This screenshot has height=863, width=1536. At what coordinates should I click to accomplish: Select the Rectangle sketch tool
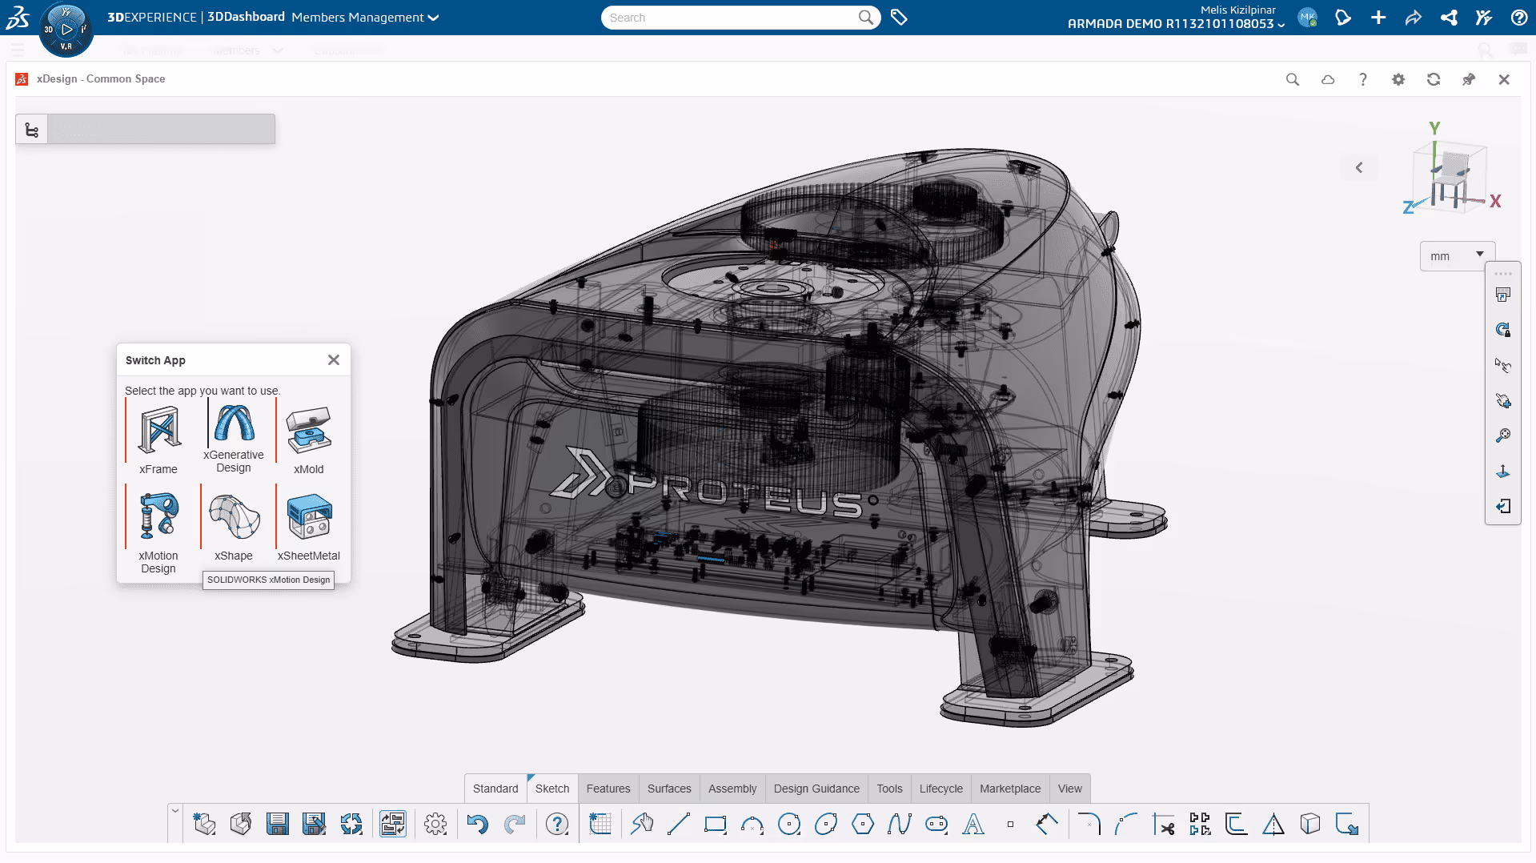coord(716,824)
